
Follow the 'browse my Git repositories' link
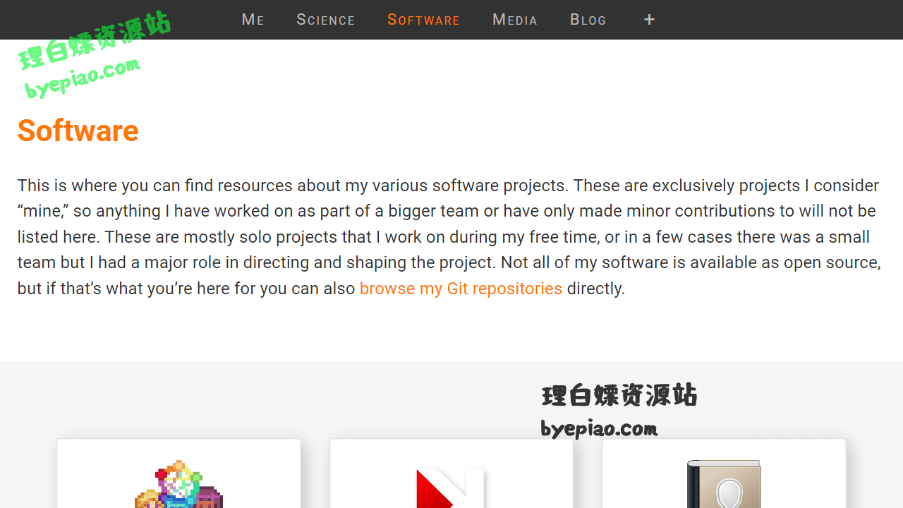(461, 289)
